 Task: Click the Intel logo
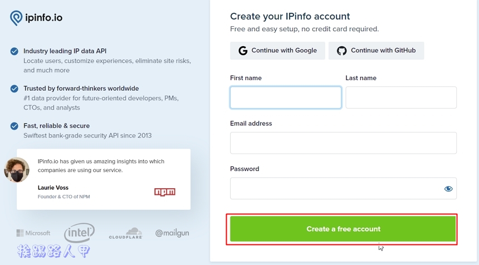79,233
